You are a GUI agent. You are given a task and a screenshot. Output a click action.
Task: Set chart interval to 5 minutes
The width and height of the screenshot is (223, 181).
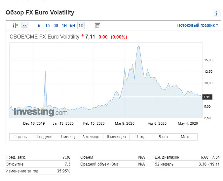[39, 26]
